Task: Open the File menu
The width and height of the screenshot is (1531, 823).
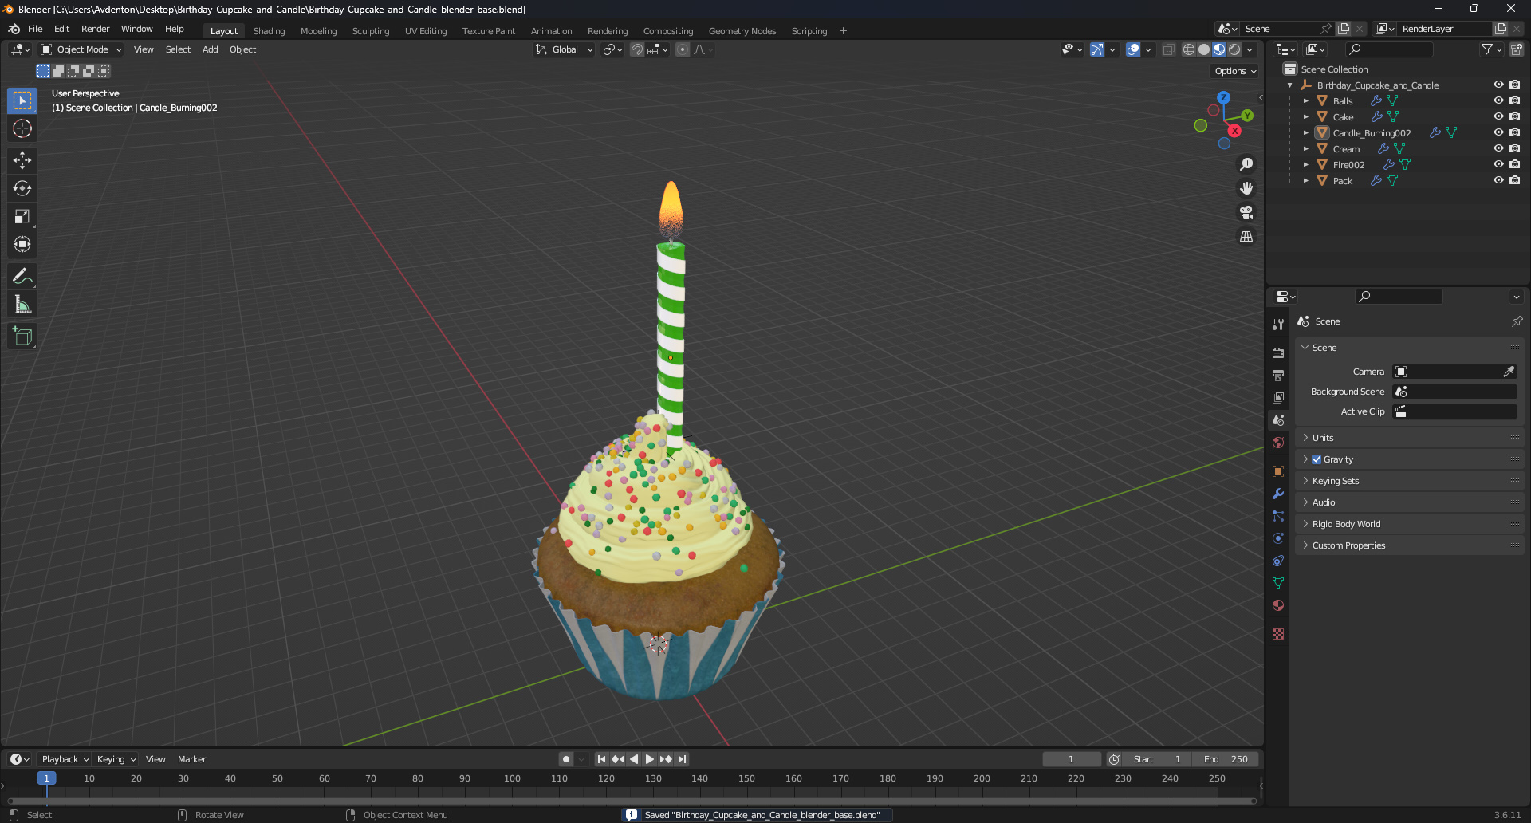Action: [35, 29]
